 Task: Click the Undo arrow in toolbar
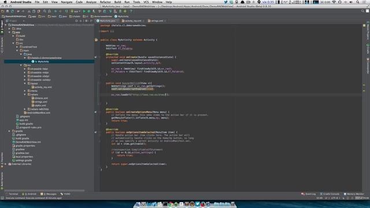18,12
